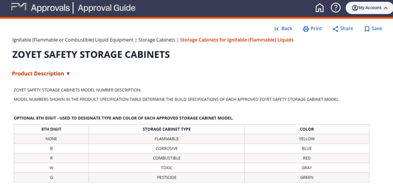Select the GREEN cell
Screen dimensions: 393x192
[x=307, y=177]
